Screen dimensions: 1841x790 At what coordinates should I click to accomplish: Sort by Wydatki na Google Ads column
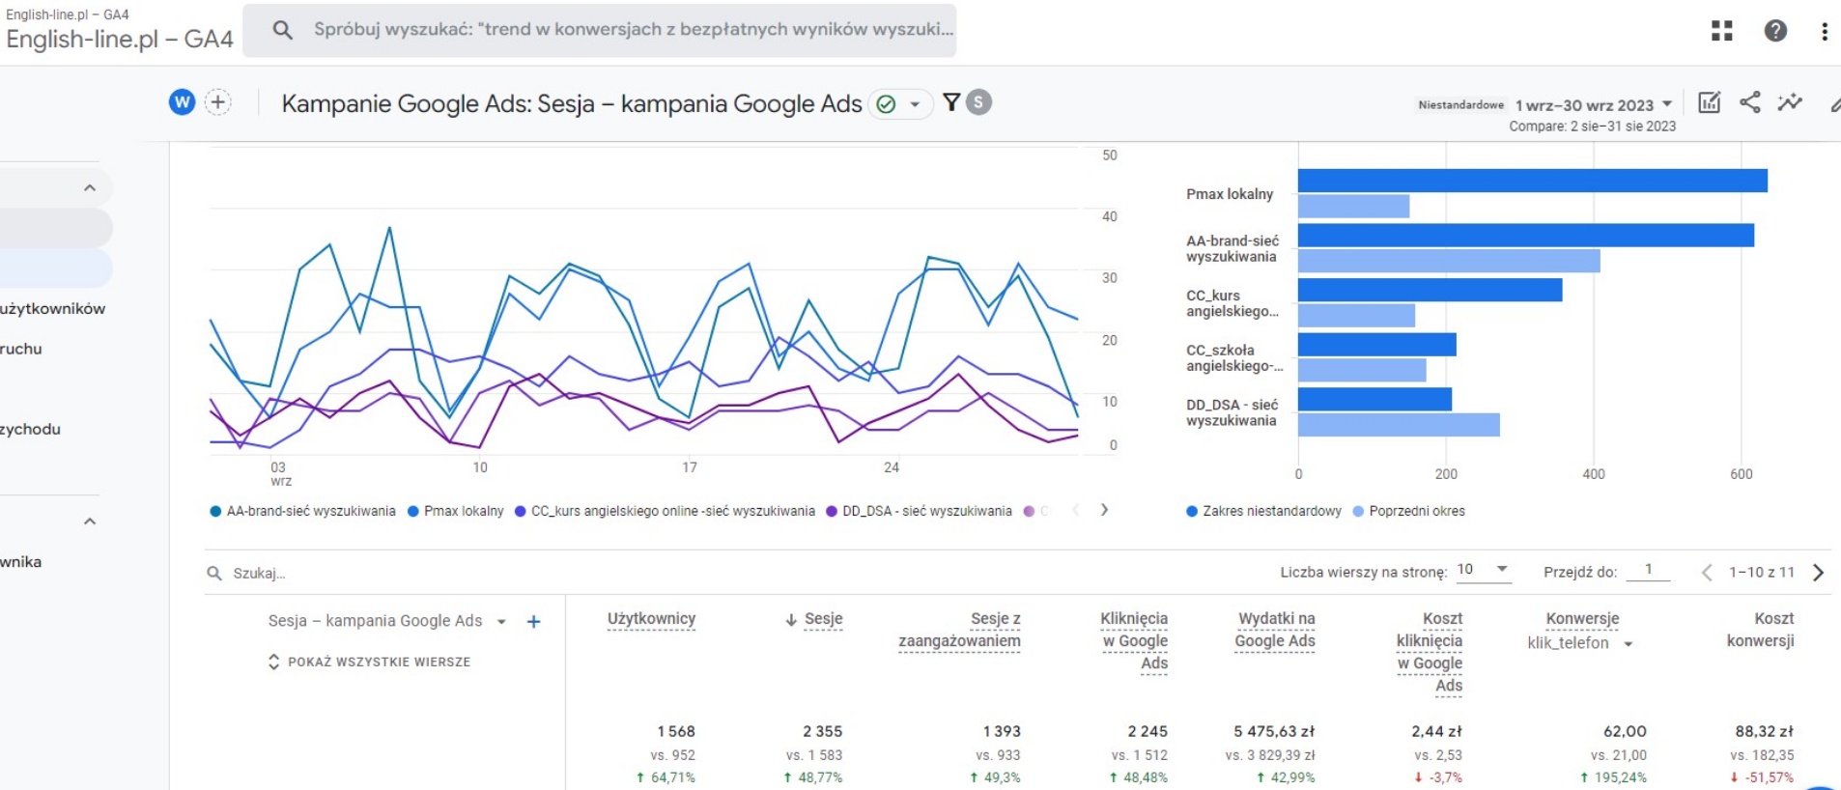[x=1275, y=630]
